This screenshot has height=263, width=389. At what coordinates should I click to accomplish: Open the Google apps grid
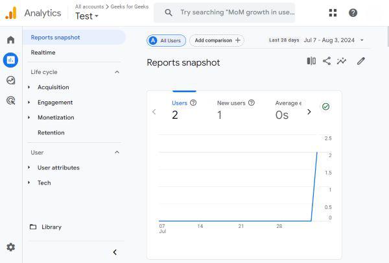click(333, 13)
